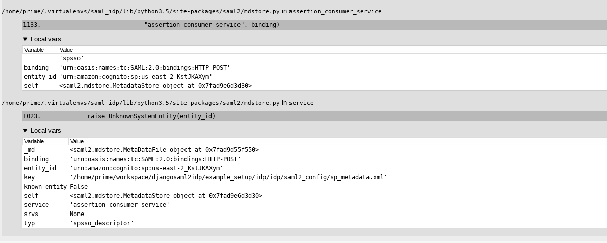The height and width of the screenshot is (243, 607).
Task: Click mdstore.py path in assertion_consumer_service frame
Action: coord(141,11)
